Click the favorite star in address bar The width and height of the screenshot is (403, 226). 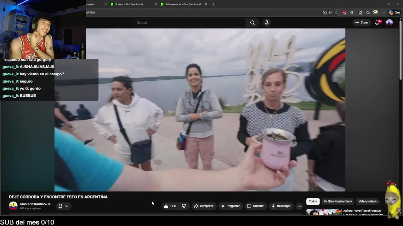pyautogui.click(x=337, y=13)
